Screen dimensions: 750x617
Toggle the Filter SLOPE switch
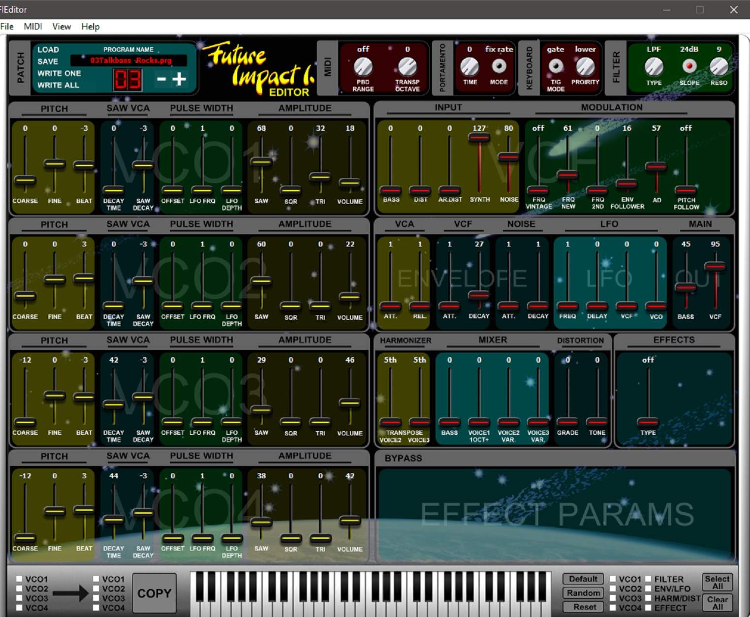pyautogui.click(x=689, y=66)
